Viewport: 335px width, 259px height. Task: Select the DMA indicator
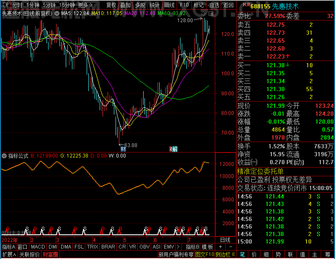coord(66,247)
